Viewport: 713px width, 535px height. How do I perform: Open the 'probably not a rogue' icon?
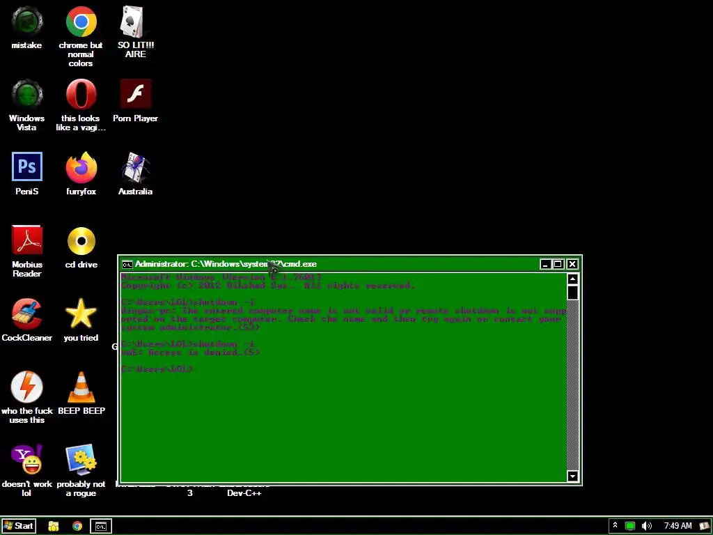pos(81,460)
